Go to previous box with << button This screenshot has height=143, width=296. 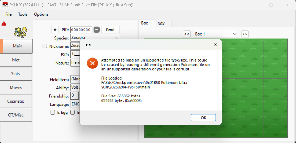187,34
